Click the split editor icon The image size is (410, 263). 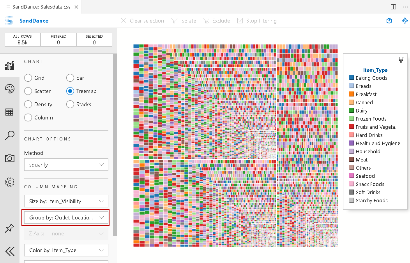[x=394, y=7]
